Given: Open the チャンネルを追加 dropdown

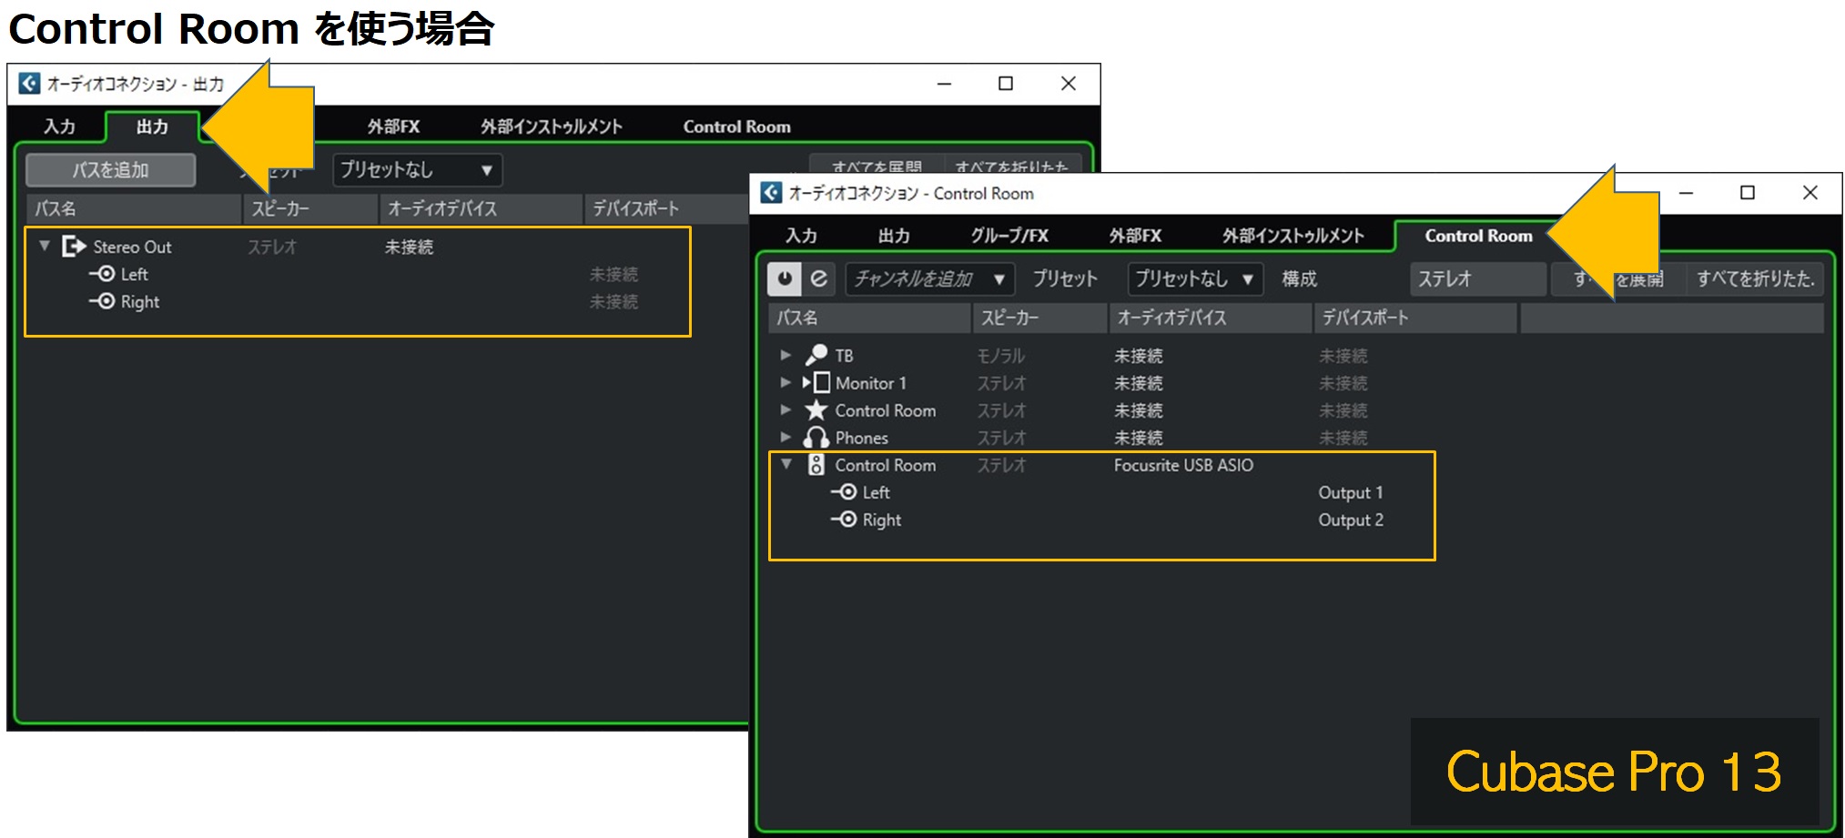Looking at the screenshot, I should 929,278.
